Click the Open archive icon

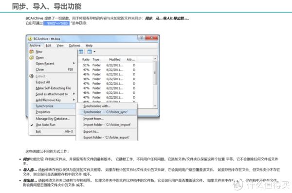32,57
